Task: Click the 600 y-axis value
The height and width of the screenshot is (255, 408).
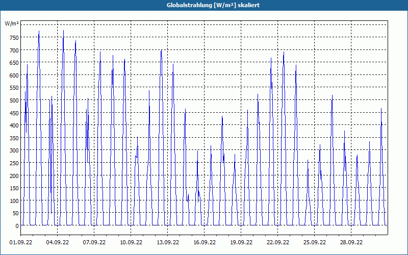Action: tap(14, 75)
